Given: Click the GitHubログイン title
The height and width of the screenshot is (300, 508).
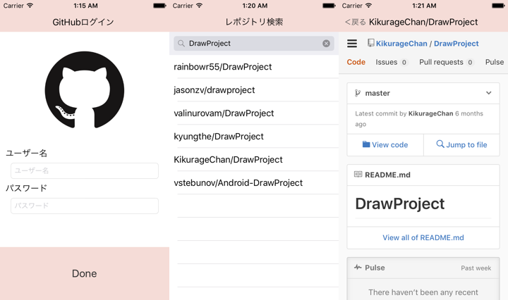Looking at the screenshot, I should (83, 22).
